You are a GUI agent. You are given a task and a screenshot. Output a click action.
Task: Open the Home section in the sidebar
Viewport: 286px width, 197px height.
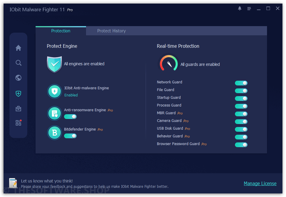point(18,48)
